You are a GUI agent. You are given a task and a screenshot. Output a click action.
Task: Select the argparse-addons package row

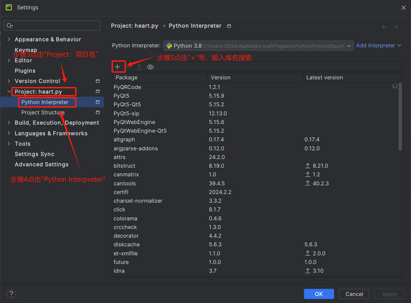point(255,148)
